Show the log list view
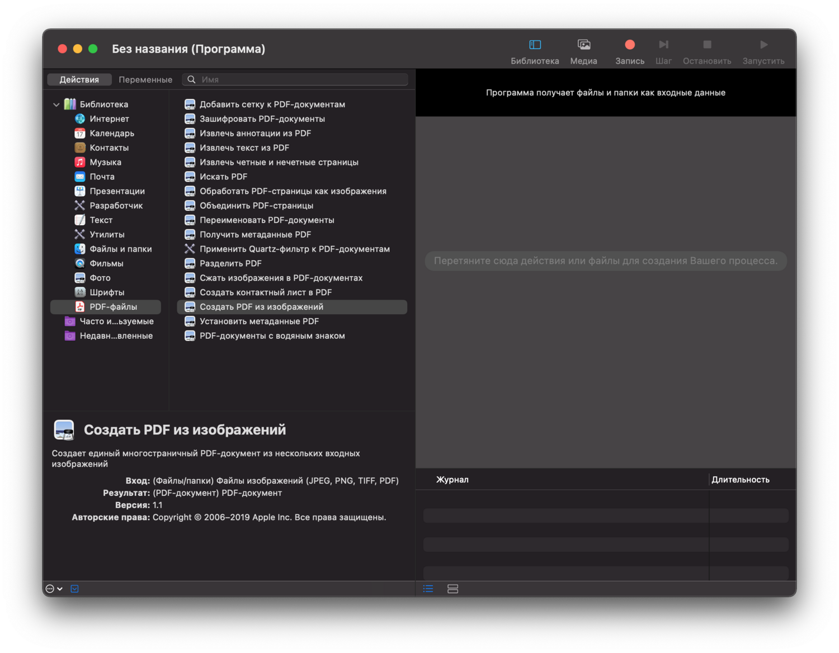This screenshot has height=653, width=839. pyautogui.click(x=428, y=589)
